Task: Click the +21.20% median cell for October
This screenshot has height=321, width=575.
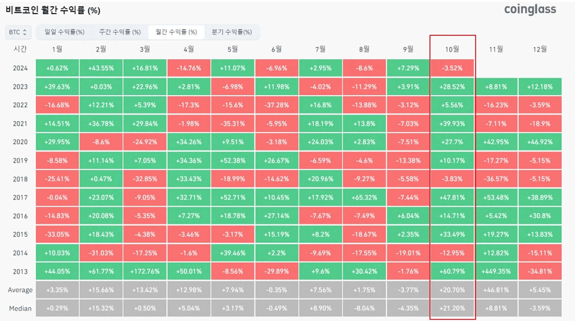Action: click(x=452, y=308)
